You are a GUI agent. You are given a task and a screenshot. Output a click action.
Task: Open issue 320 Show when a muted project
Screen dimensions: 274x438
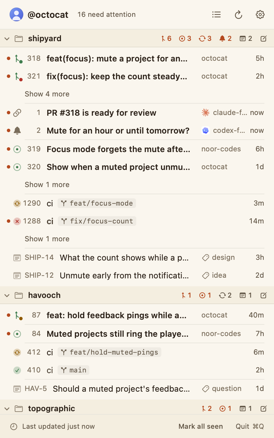coord(137,167)
